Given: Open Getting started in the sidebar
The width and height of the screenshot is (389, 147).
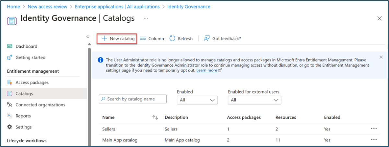Looking at the screenshot, I should click(30, 57).
